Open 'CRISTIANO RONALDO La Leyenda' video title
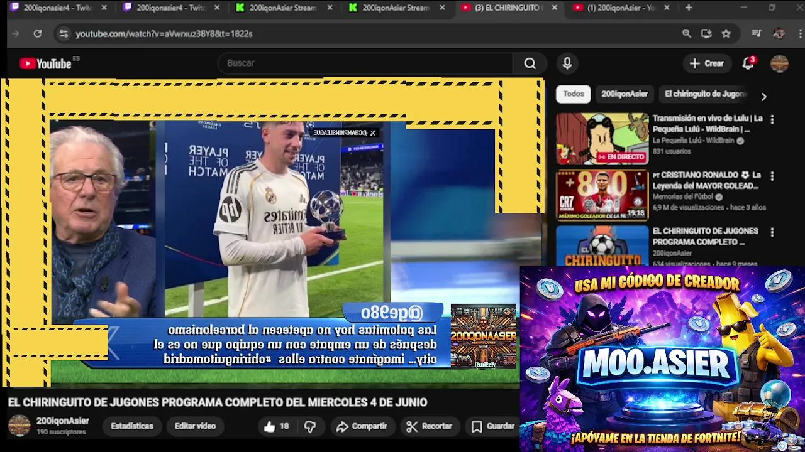 (x=706, y=180)
